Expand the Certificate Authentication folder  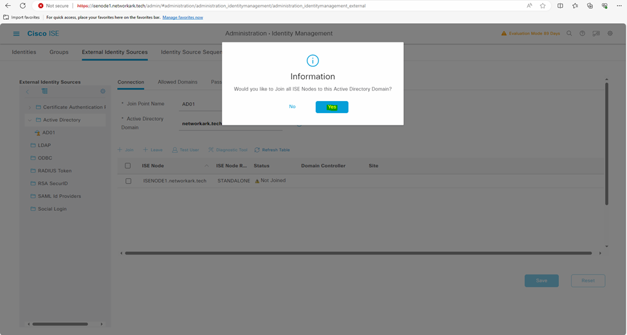(x=30, y=107)
